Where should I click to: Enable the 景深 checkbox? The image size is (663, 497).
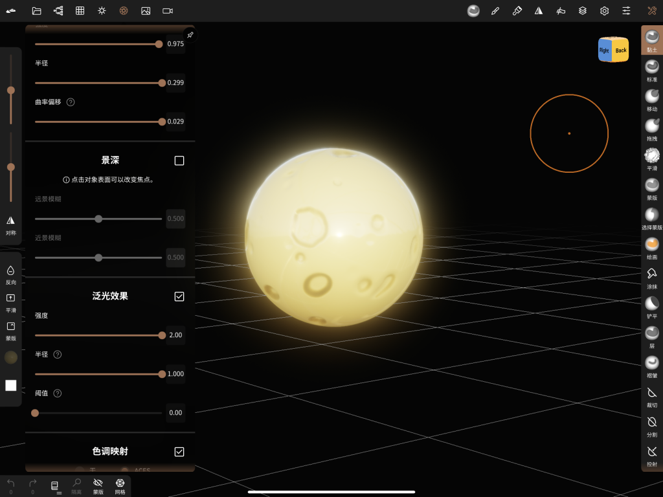pyautogui.click(x=179, y=160)
